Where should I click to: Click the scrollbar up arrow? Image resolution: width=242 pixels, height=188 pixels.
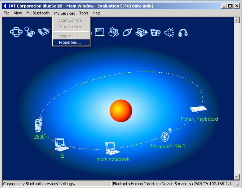[237, 20]
